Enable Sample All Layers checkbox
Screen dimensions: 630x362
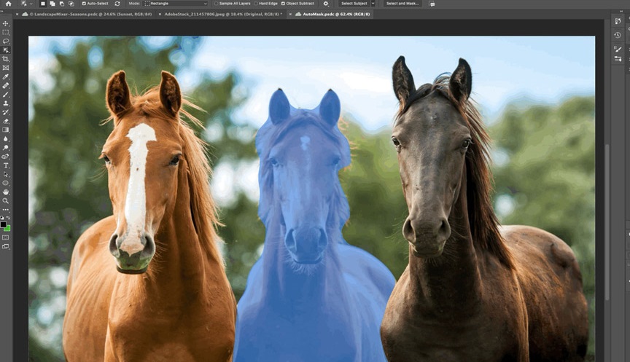click(x=216, y=4)
